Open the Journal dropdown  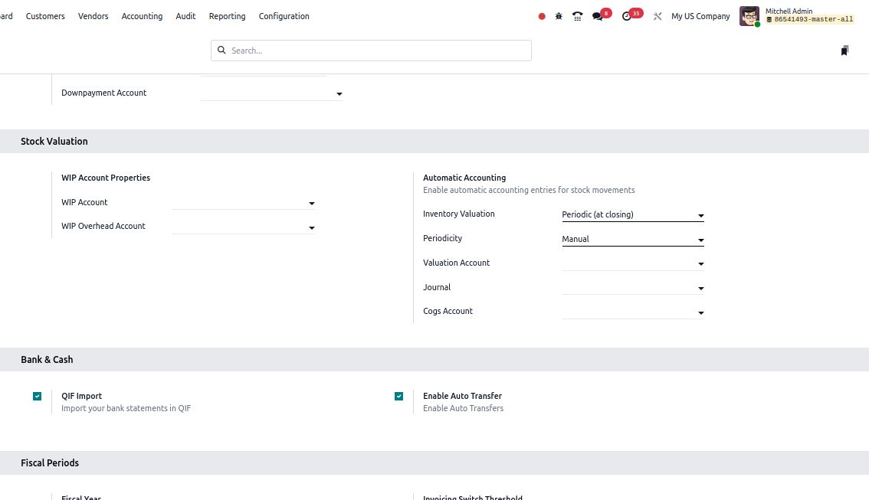633,287
